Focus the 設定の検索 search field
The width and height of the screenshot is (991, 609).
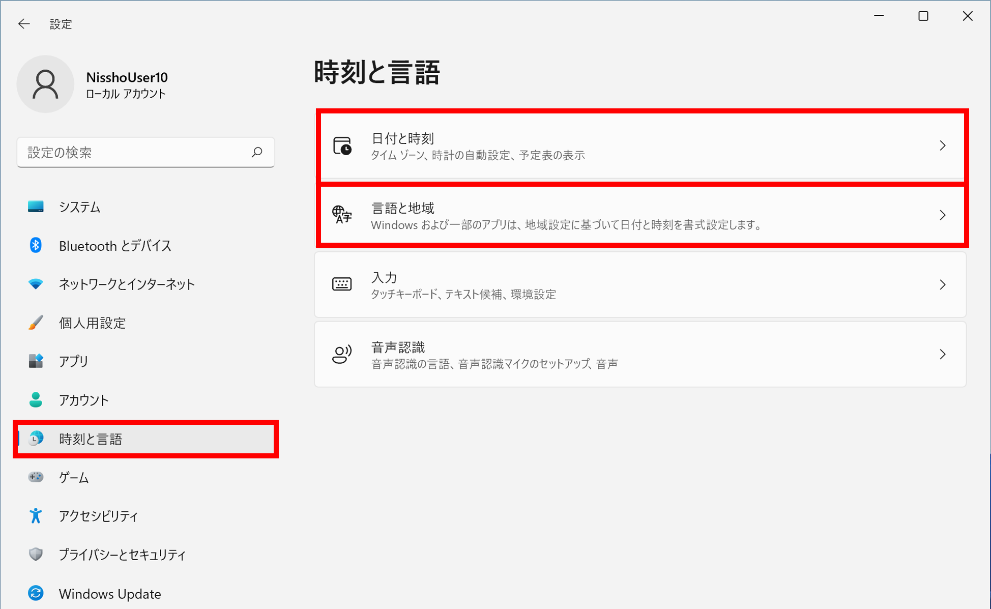click(x=135, y=152)
